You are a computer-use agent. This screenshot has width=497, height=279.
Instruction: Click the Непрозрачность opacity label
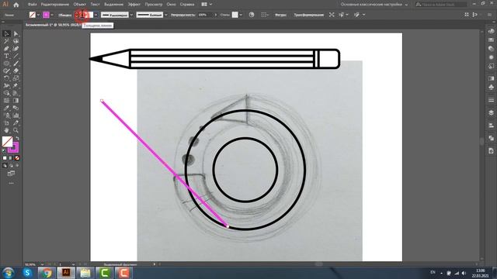pyautogui.click(x=183, y=15)
